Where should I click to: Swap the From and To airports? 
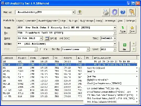point(123,29)
